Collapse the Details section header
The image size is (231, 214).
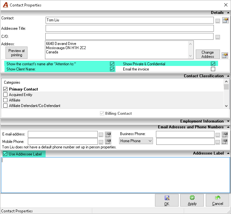click(x=228, y=13)
